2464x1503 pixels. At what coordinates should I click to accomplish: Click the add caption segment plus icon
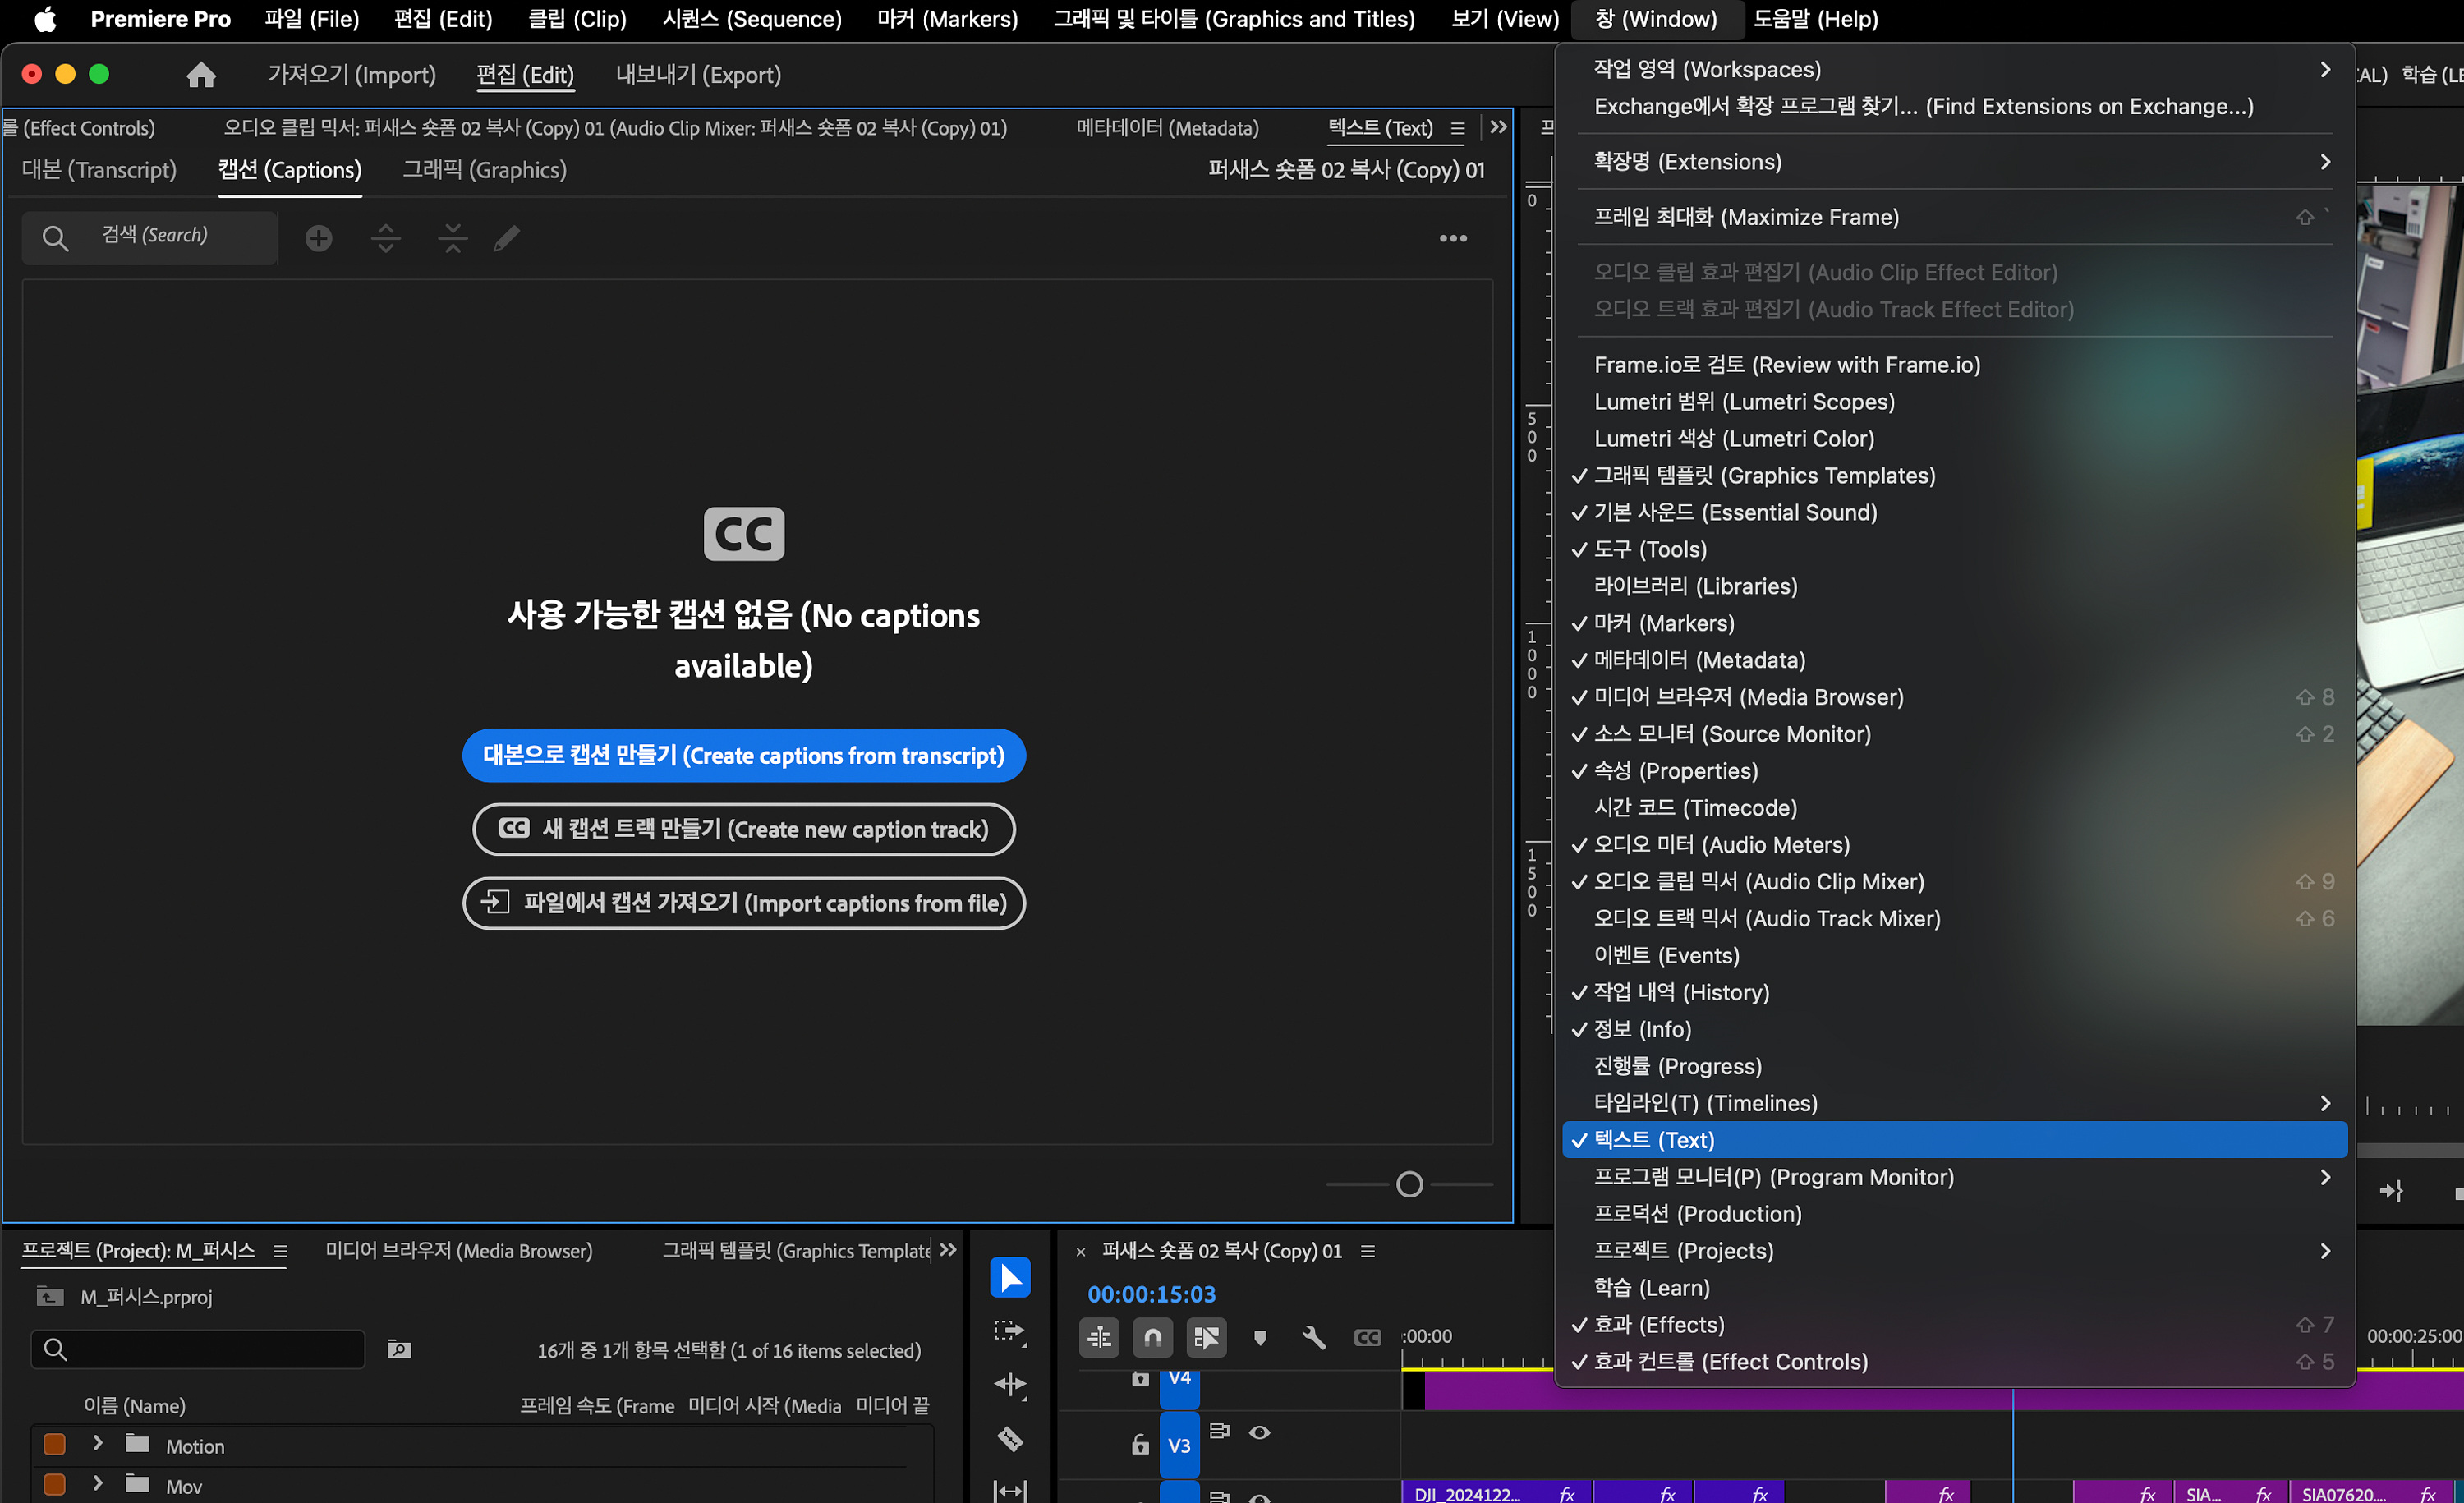(319, 238)
